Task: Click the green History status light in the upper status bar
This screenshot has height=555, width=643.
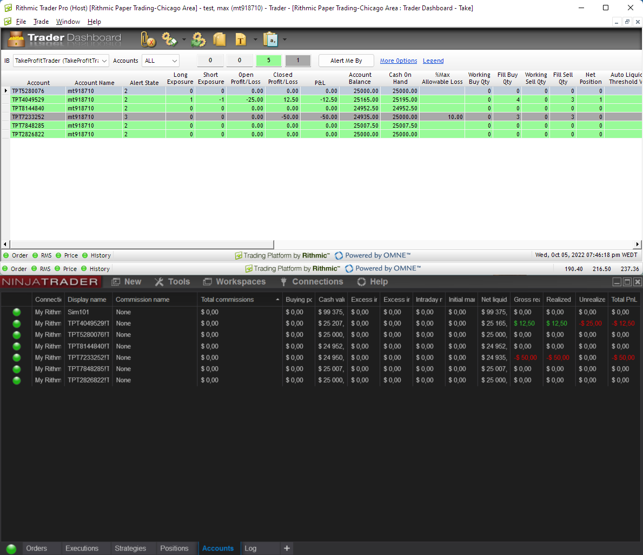Action: click(85, 255)
